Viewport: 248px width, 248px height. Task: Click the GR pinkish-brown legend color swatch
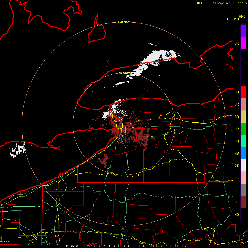(x=243, y=104)
